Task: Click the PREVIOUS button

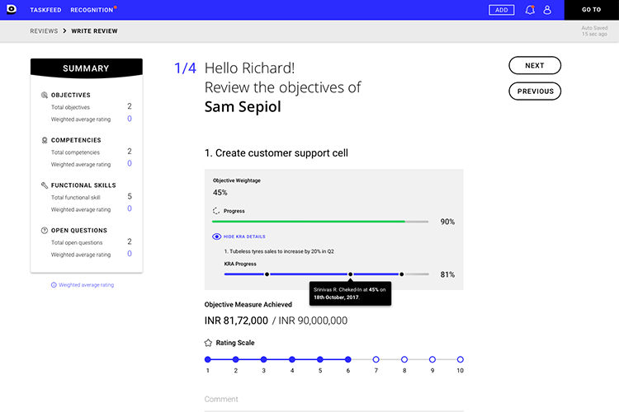Action: tap(535, 91)
